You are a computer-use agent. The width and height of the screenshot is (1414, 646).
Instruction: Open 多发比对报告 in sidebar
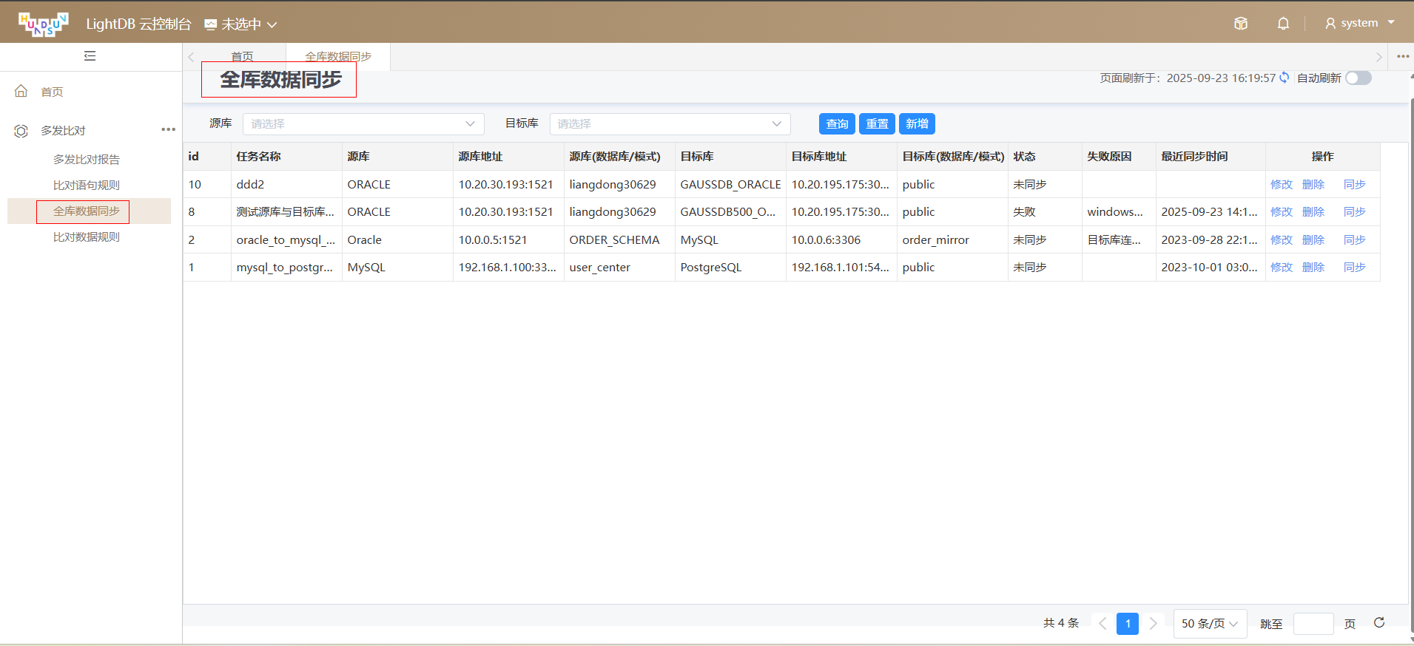tap(87, 160)
